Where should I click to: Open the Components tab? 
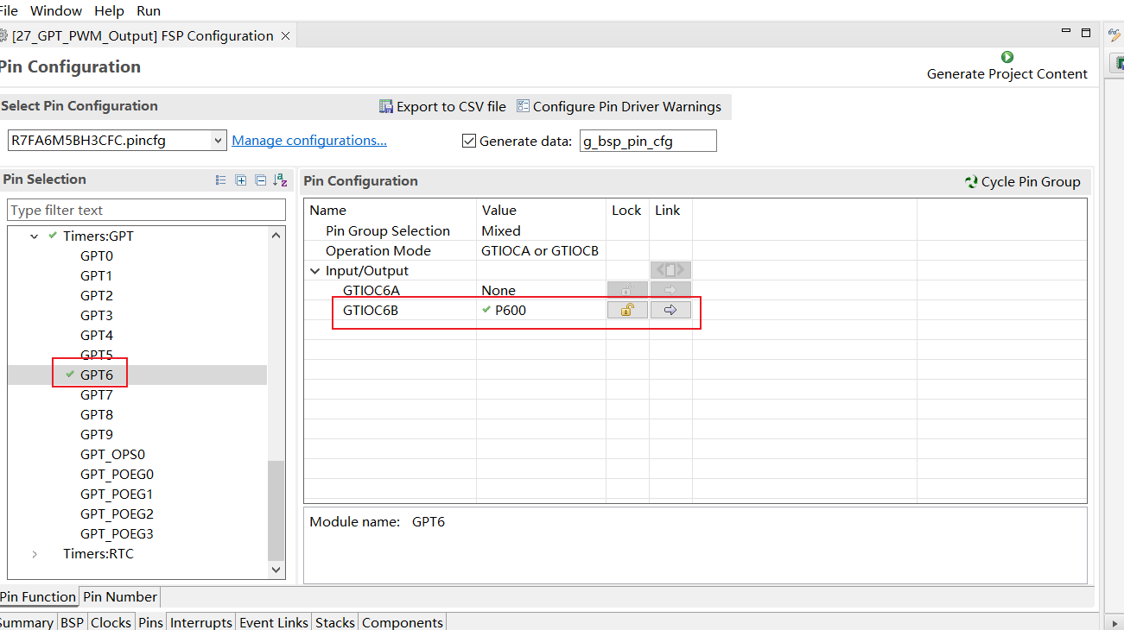403,622
